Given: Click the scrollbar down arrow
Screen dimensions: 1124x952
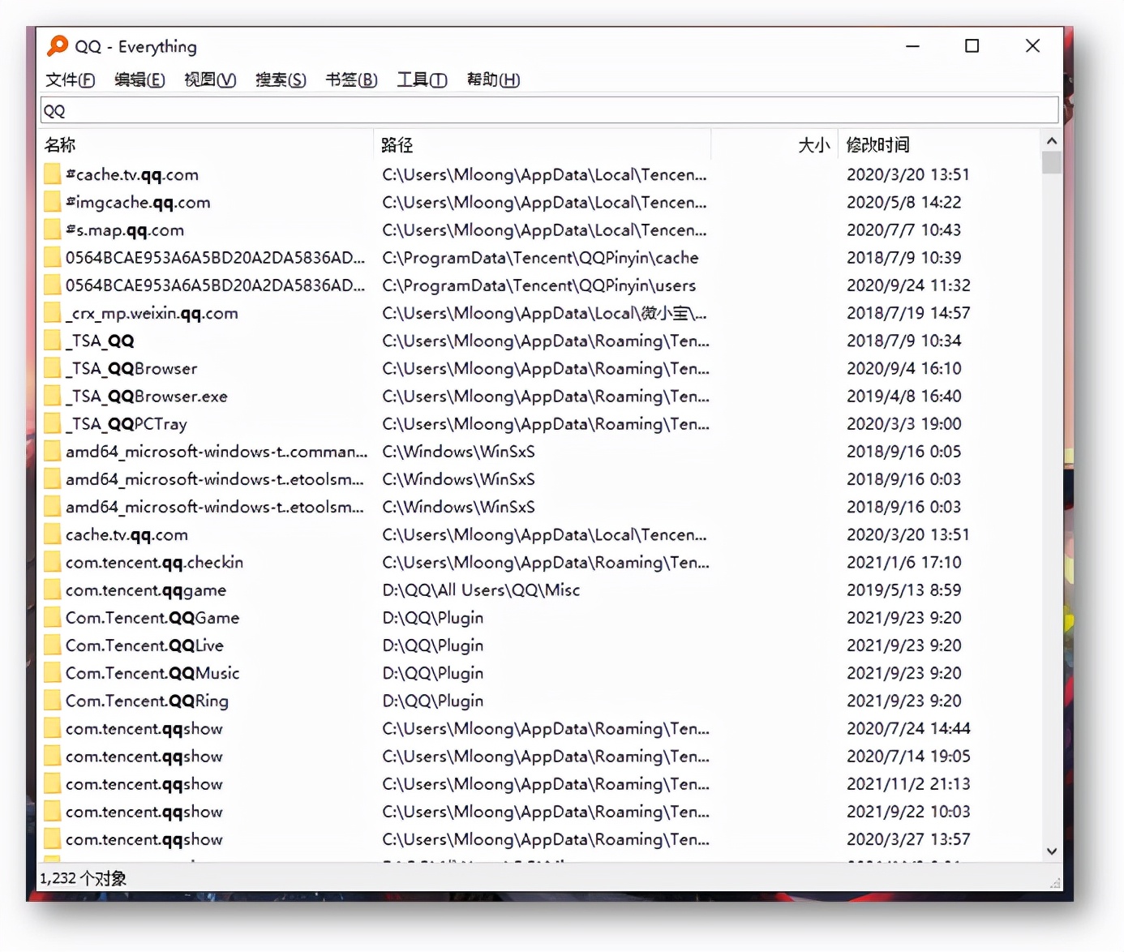Looking at the screenshot, I should pyautogui.click(x=1052, y=851).
